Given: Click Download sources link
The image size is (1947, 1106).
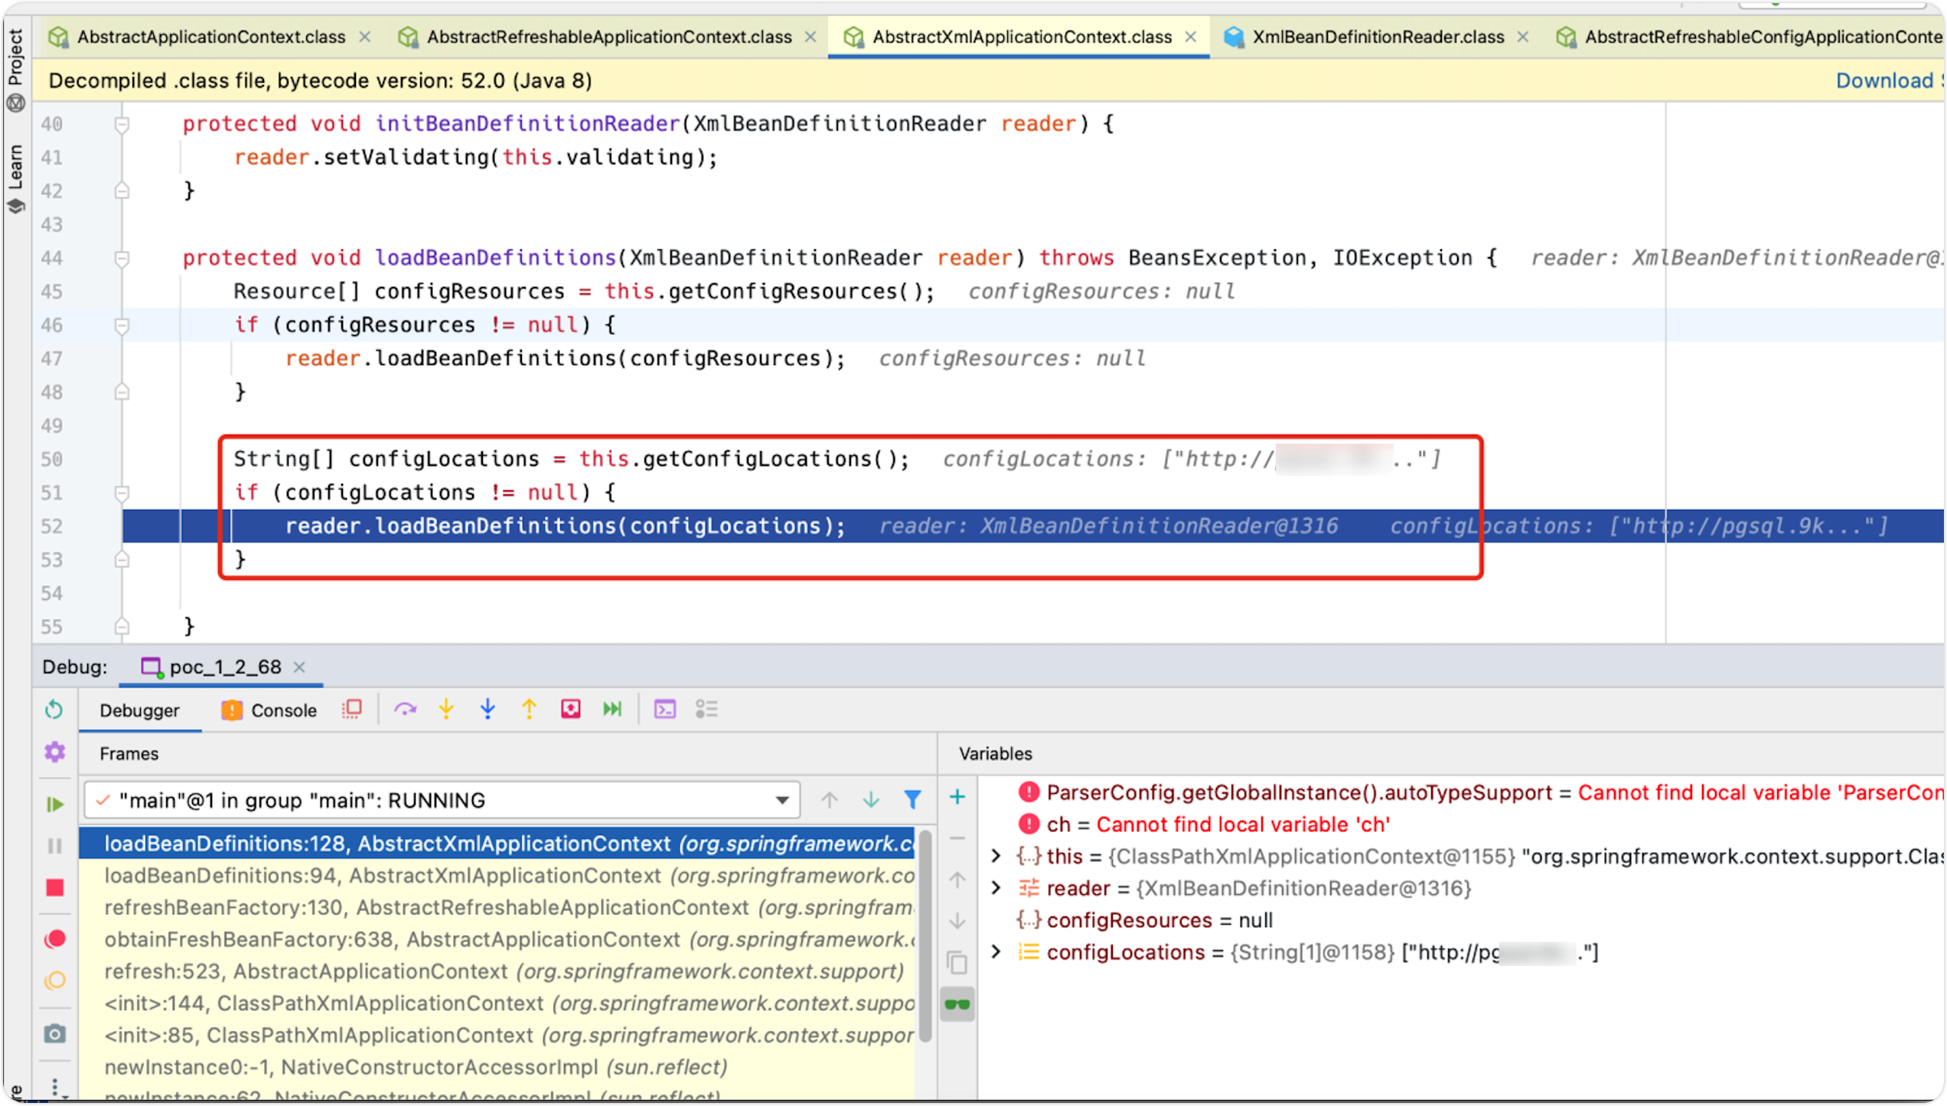Looking at the screenshot, I should 1888,81.
